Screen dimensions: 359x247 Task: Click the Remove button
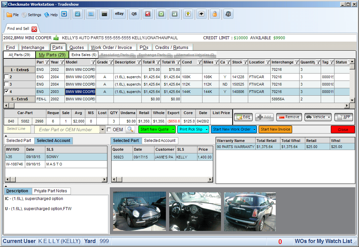click(x=289, y=117)
